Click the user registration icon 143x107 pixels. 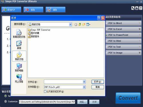point(137,8)
